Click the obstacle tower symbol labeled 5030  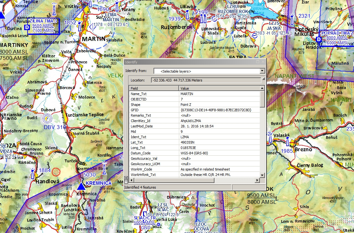point(104,168)
